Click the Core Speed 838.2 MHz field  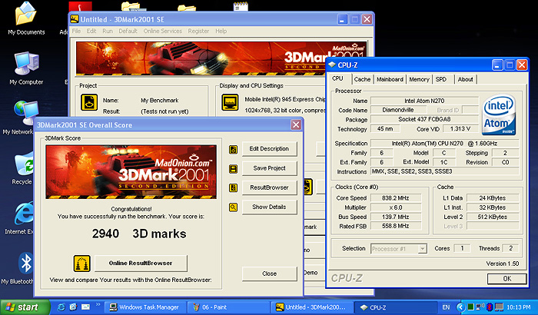[x=396, y=198]
